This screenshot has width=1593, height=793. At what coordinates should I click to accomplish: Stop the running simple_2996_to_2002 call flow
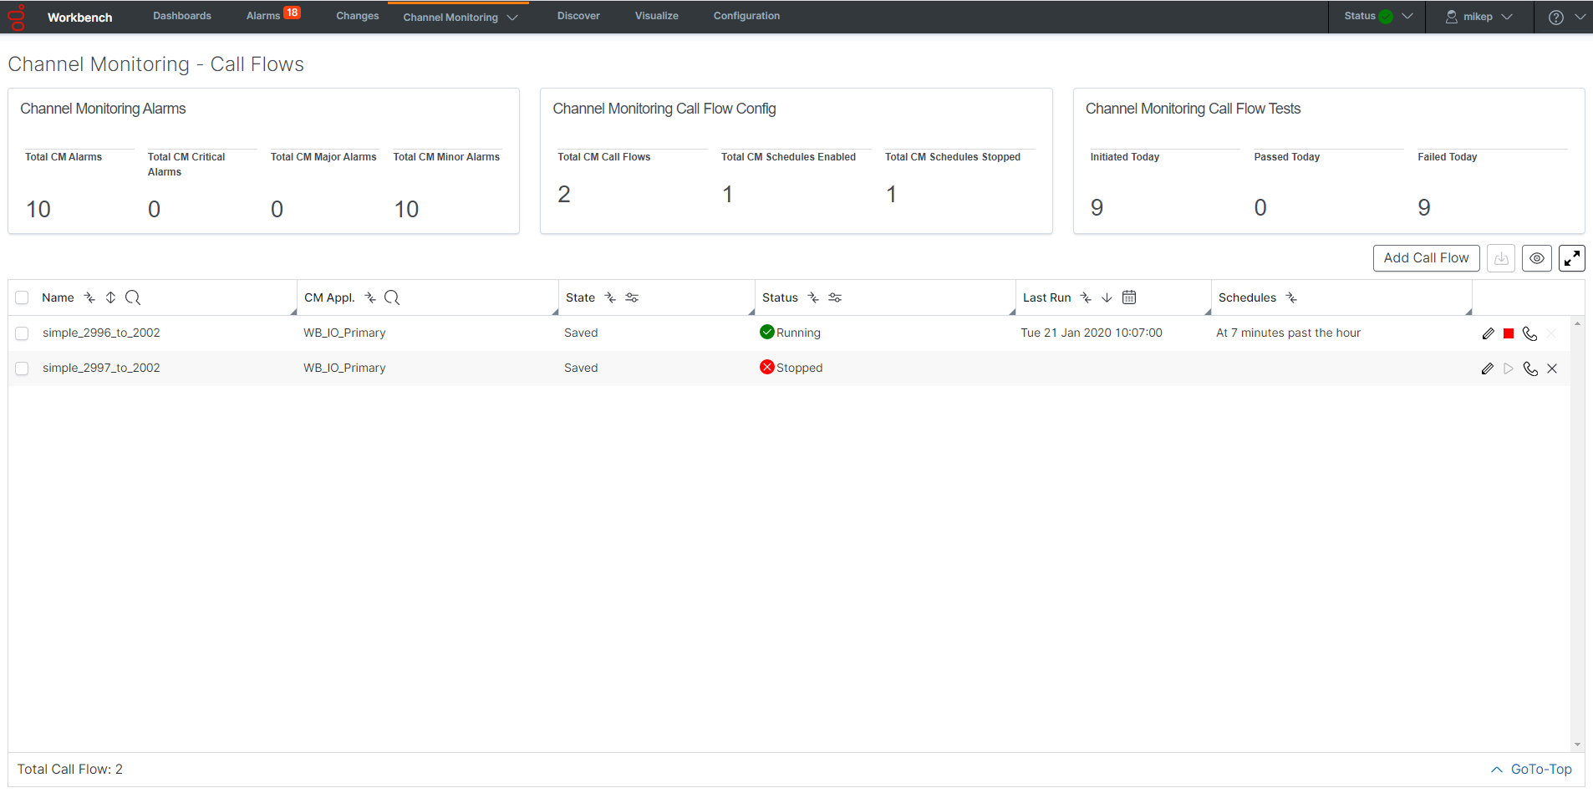pos(1509,333)
